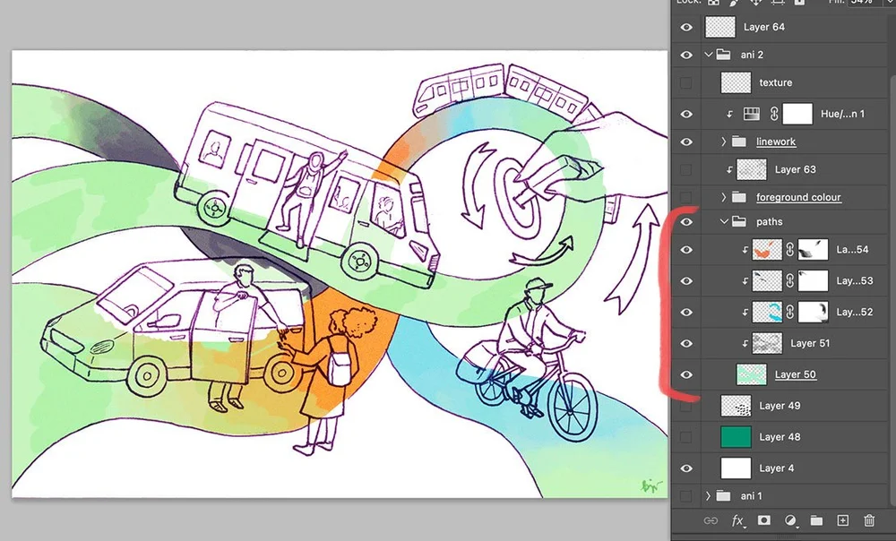Image resolution: width=896 pixels, height=541 pixels.
Task: Hide the Layer 64 visibility eye
Action: coord(686,27)
